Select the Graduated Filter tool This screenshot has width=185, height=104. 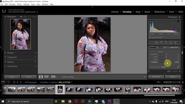click(166, 43)
